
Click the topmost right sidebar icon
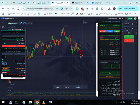click(136, 23)
